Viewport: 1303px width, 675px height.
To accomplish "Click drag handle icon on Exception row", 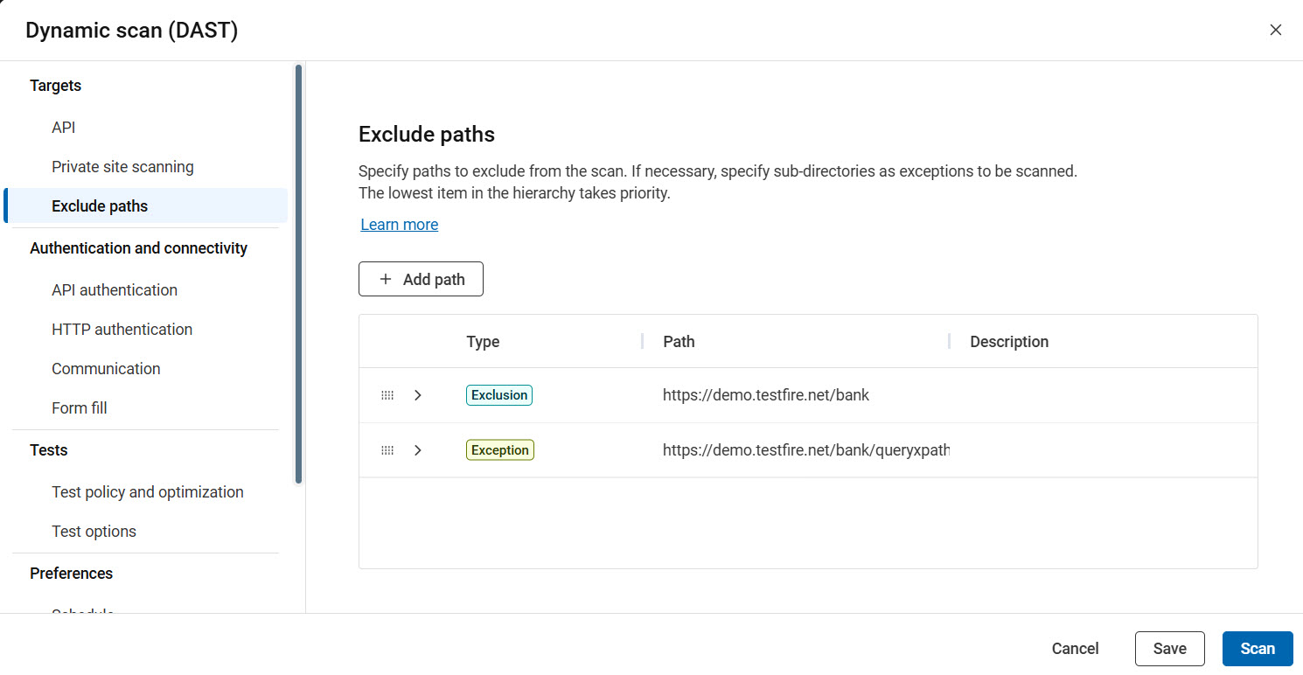I will pyautogui.click(x=387, y=450).
